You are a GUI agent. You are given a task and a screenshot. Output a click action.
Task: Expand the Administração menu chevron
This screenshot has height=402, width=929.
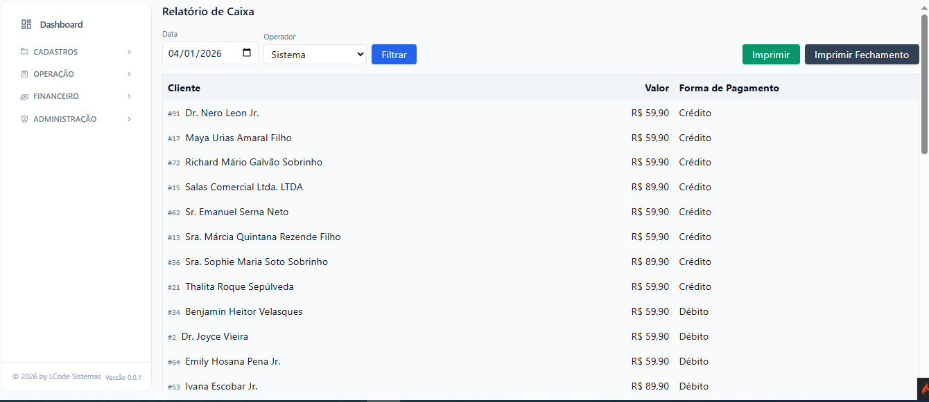coord(129,119)
